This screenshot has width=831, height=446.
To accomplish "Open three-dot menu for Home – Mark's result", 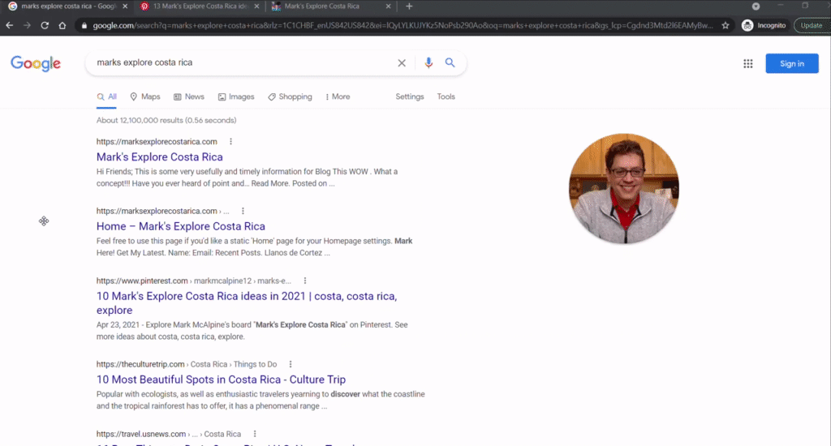I will pos(243,211).
